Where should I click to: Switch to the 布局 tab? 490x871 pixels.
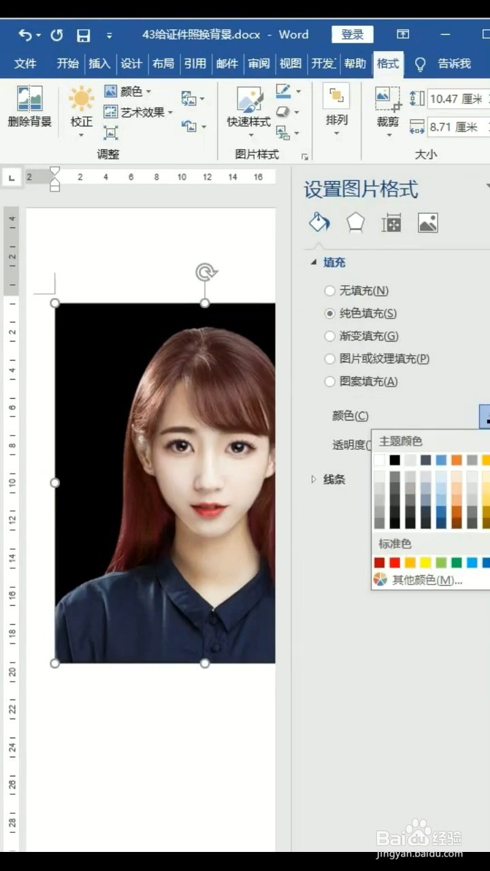163,63
